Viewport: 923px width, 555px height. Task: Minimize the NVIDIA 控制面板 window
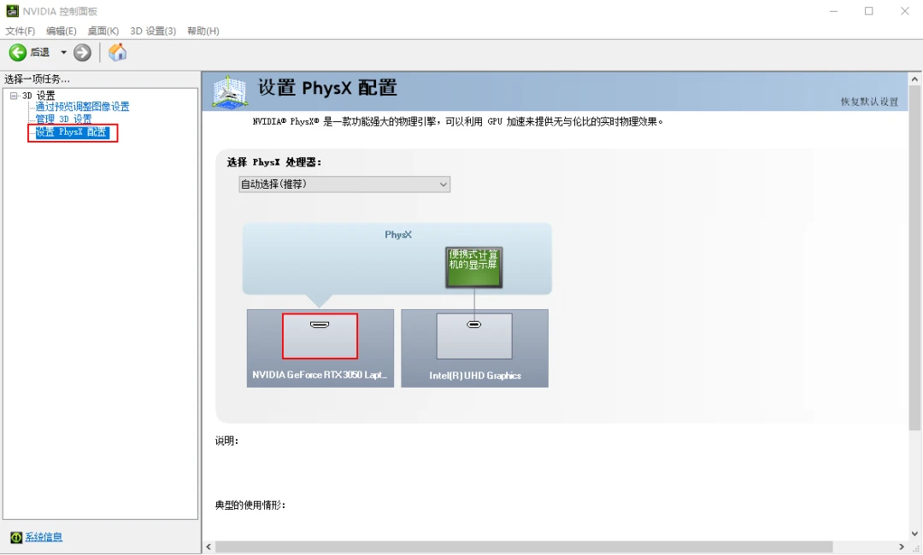(833, 11)
